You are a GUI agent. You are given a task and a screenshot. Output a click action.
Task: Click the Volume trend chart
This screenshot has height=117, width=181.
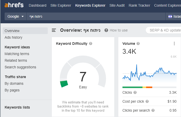click(x=149, y=73)
